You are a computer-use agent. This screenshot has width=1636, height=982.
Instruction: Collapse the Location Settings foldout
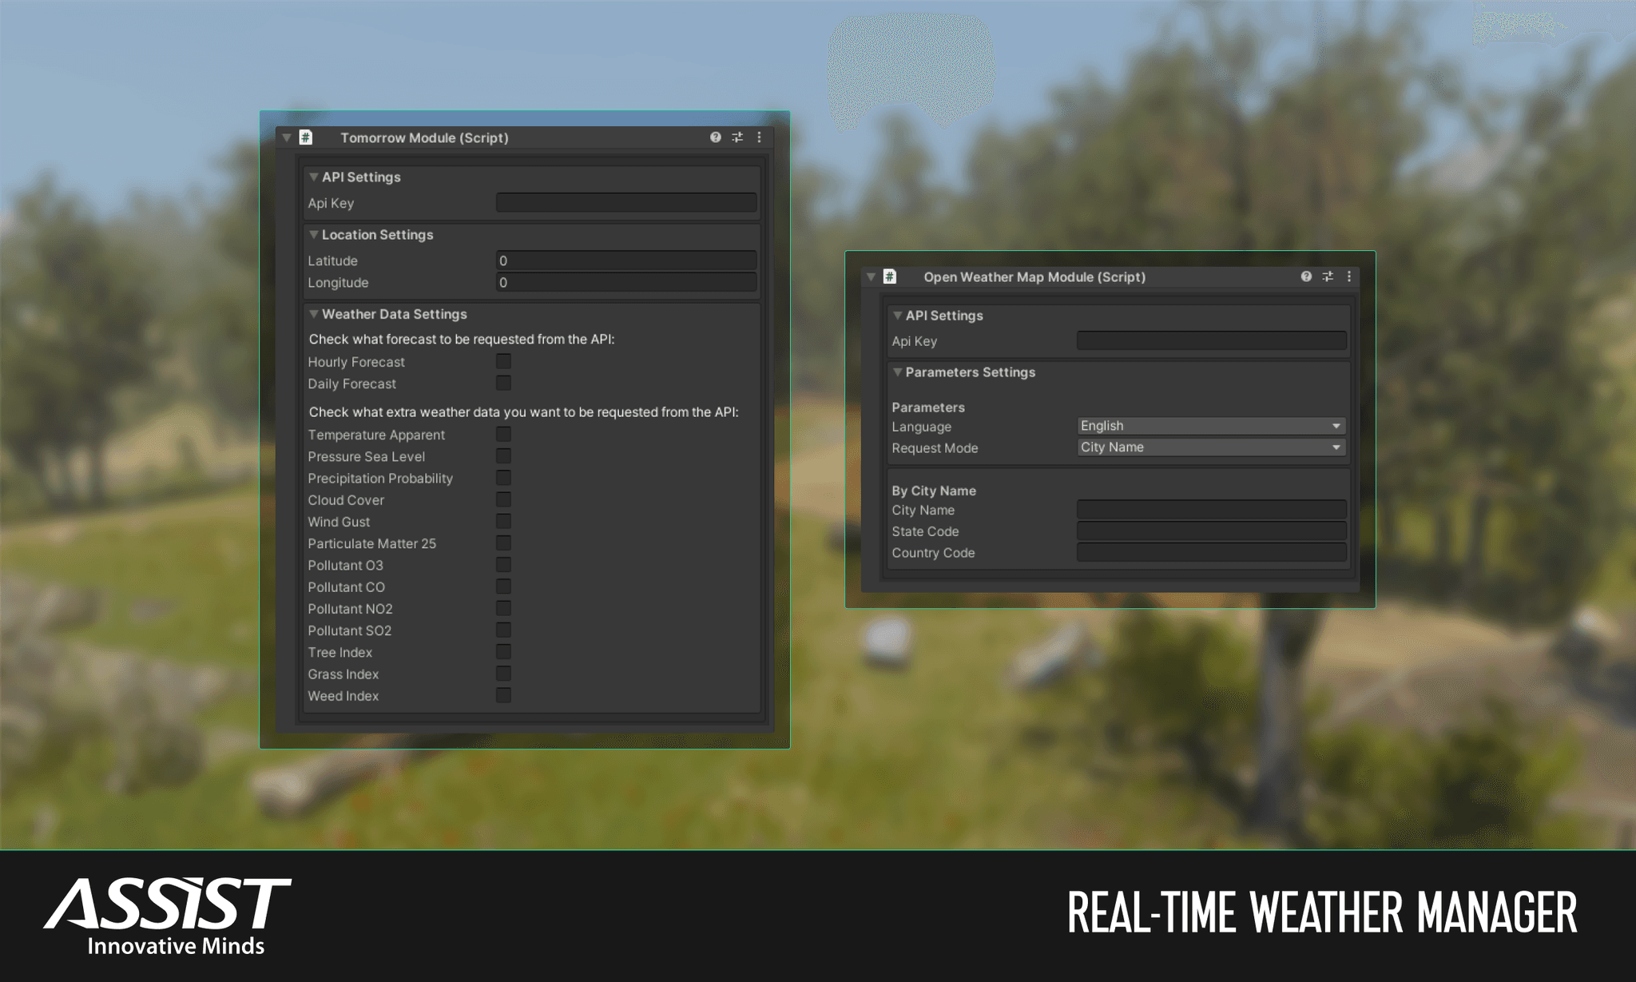click(x=314, y=234)
